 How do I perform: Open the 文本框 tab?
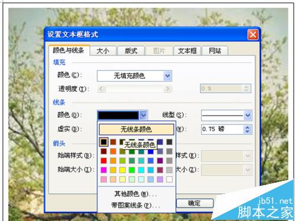187,51
